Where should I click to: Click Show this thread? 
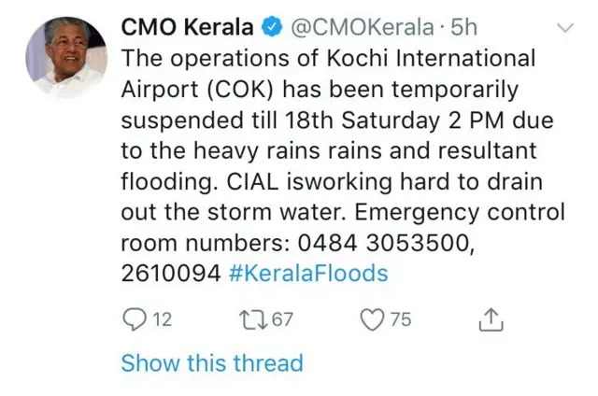point(212,362)
